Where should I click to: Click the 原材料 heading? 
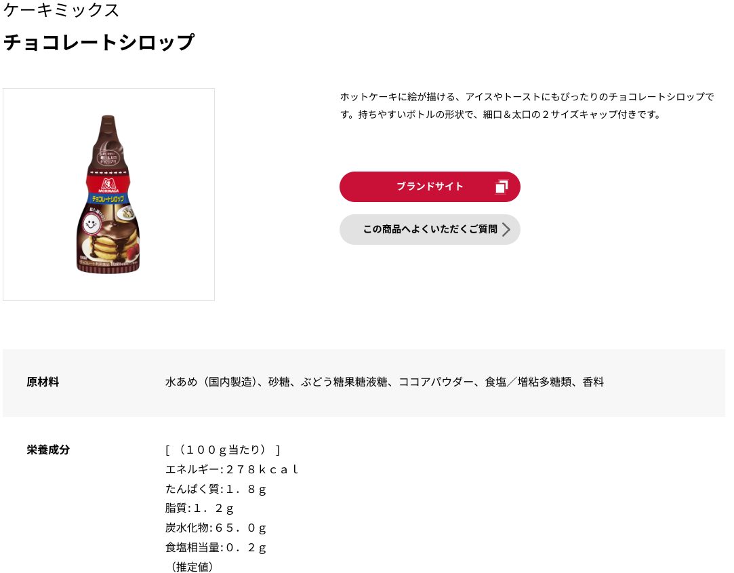pyautogui.click(x=43, y=382)
